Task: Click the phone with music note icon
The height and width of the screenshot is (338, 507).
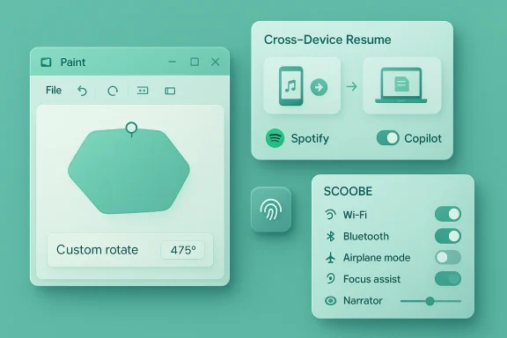Action: click(291, 86)
